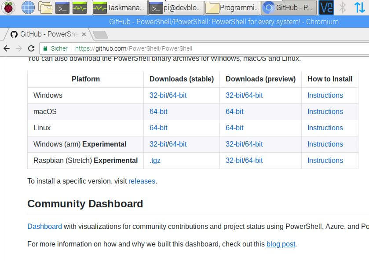
Task: Download the Raspbian stable .tgz archive
Action: pyautogui.click(x=155, y=160)
